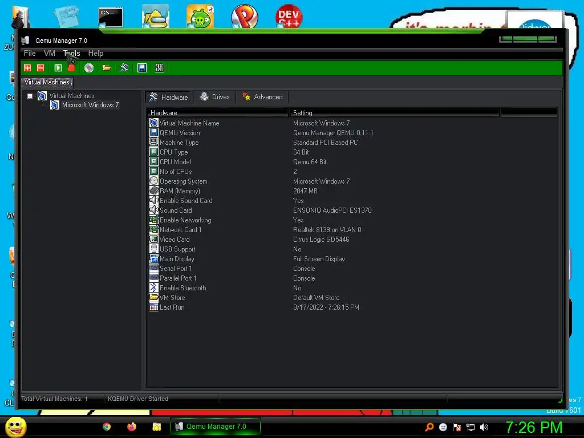Viewport: 584px width, 438px height.
Task: Open Chrome from the taskbar
Action: (107, 427)
